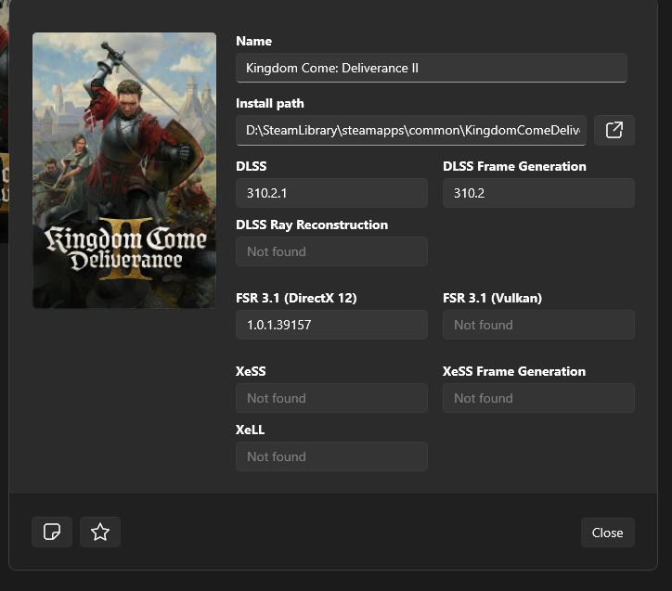Click the notes icon at bottom left
Screen dimensions: 672x591
click(x=52, y=532)
